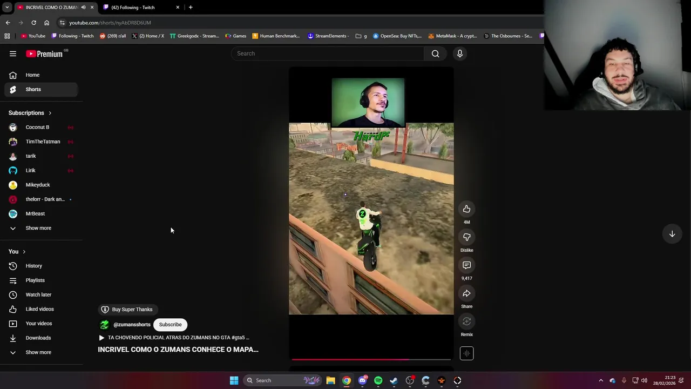The image size is (691, 389).
Task: Expand the You section
Action: click(17, 252)
